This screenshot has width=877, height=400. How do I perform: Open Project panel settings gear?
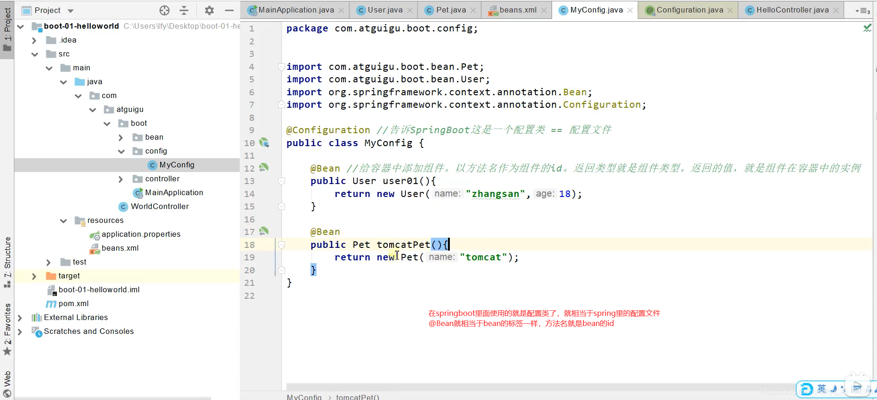coord(209,10)
